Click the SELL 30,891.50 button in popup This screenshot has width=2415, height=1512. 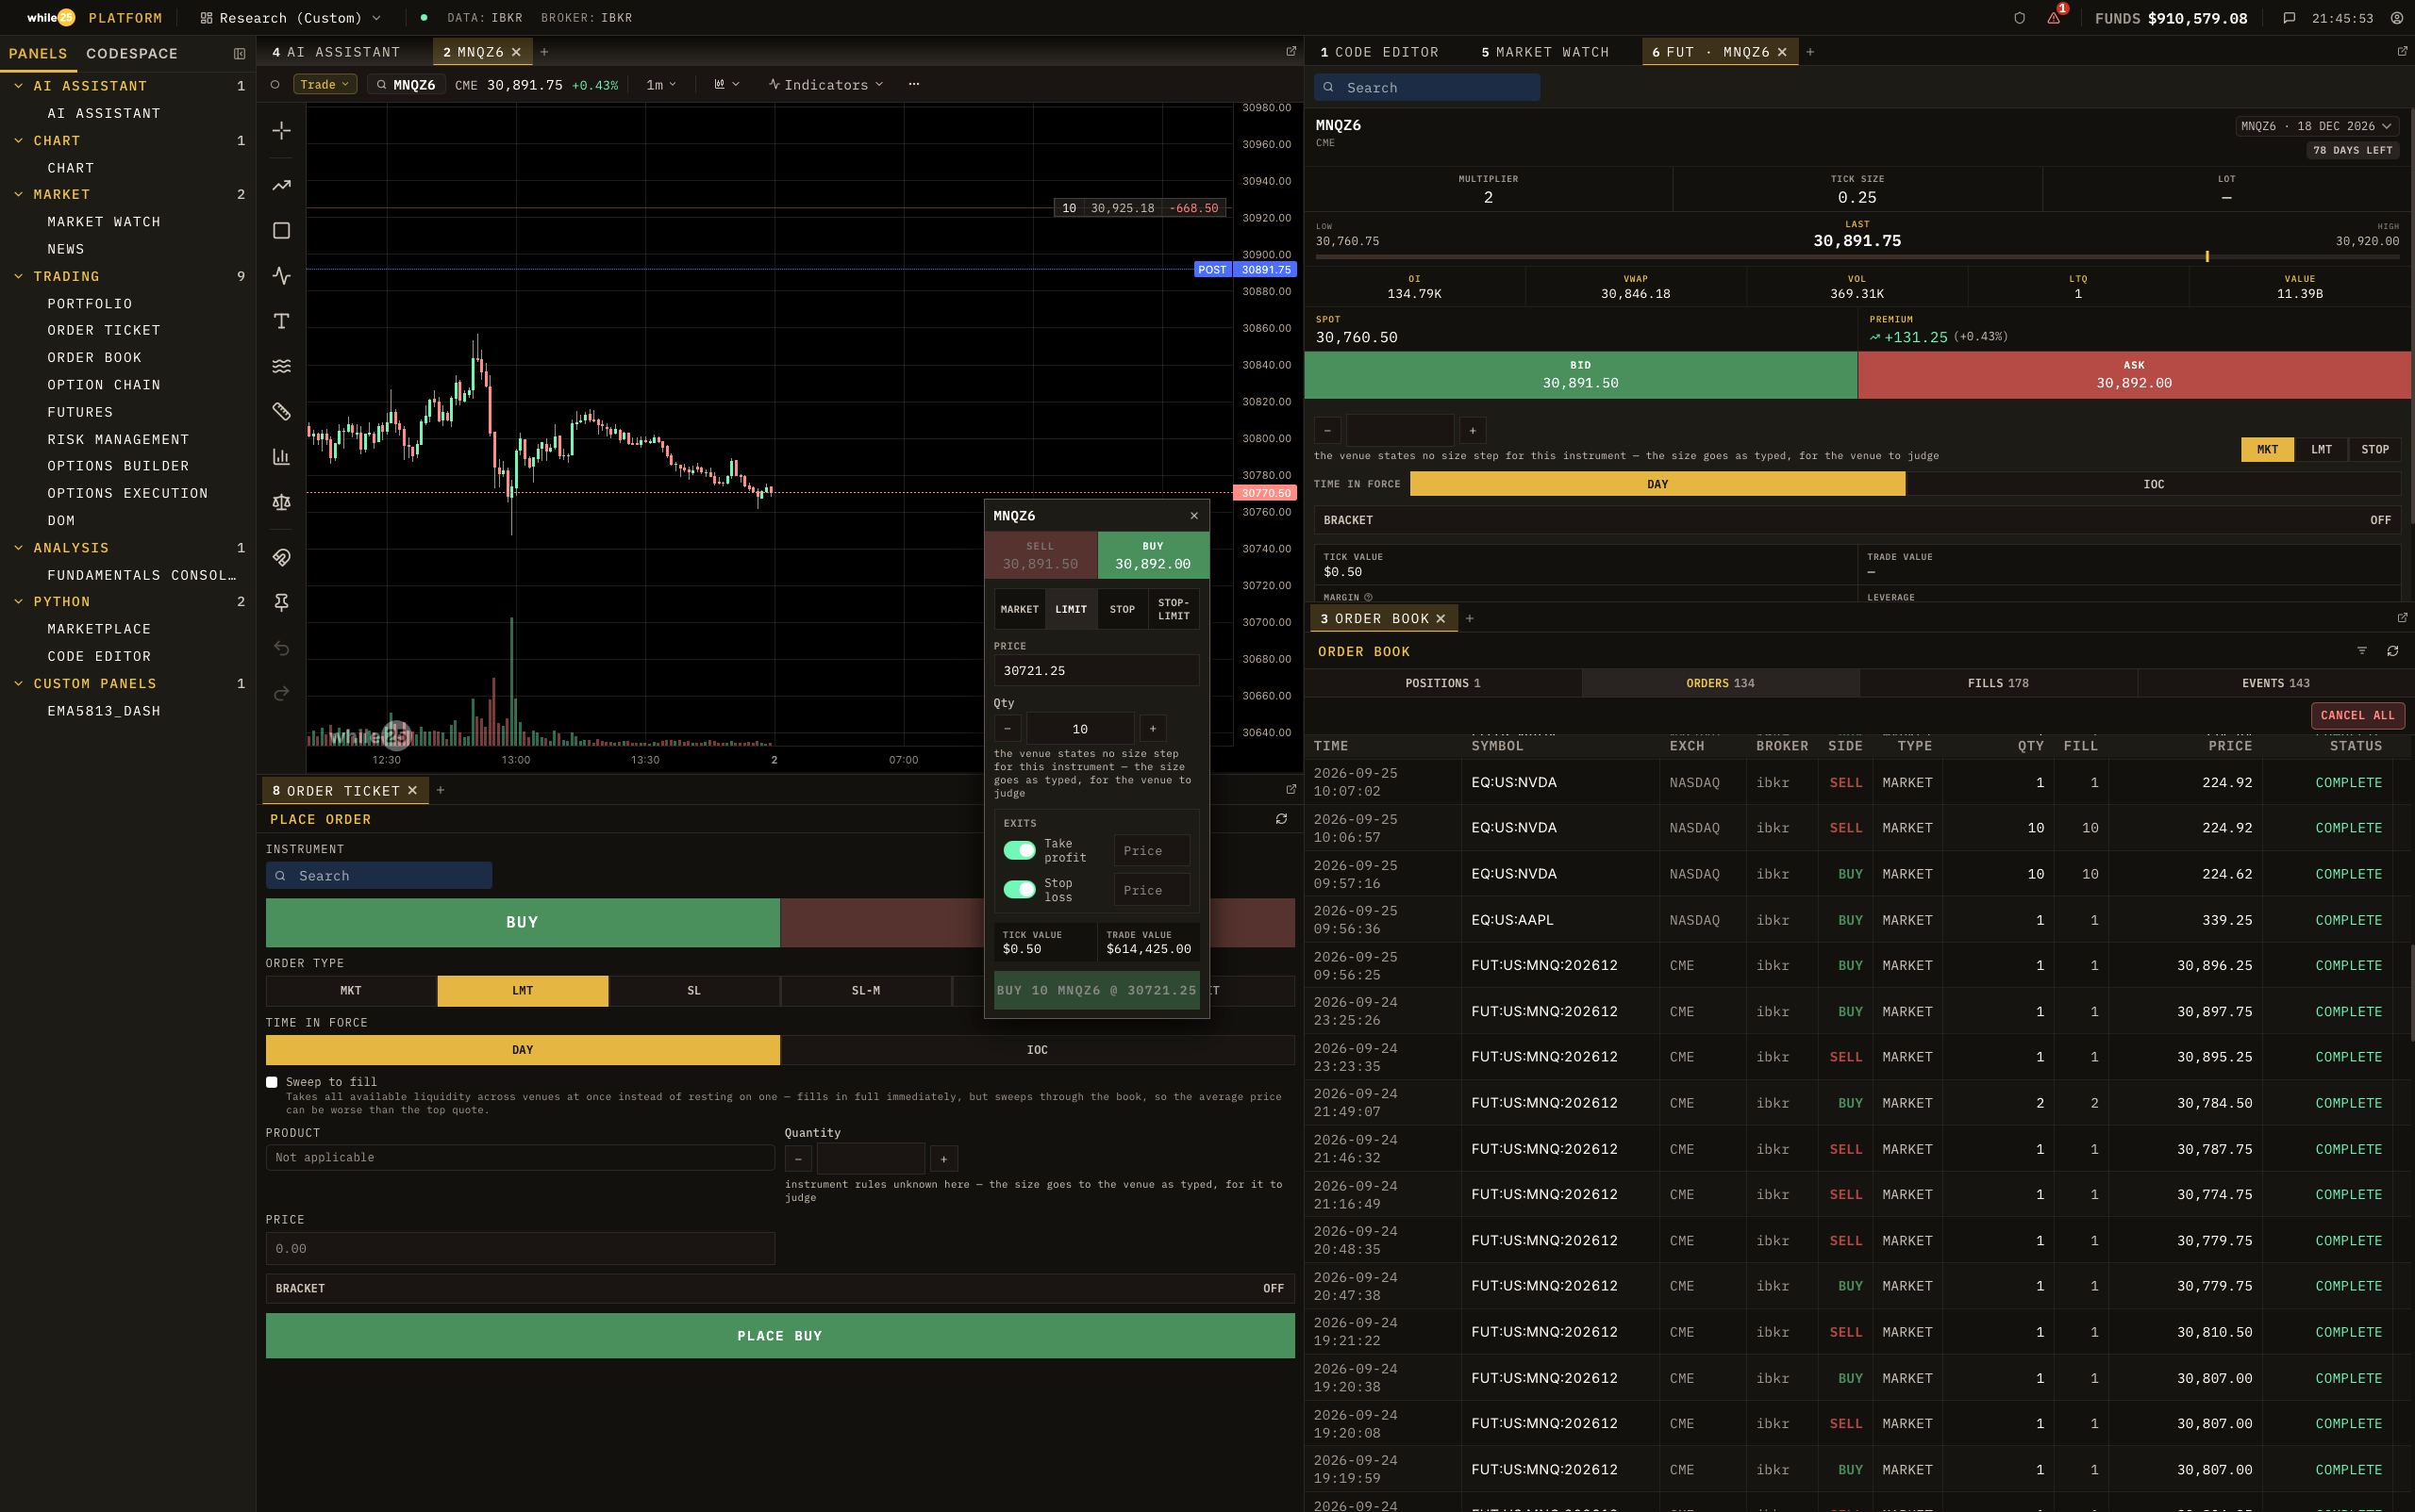tap(1040, 556)
